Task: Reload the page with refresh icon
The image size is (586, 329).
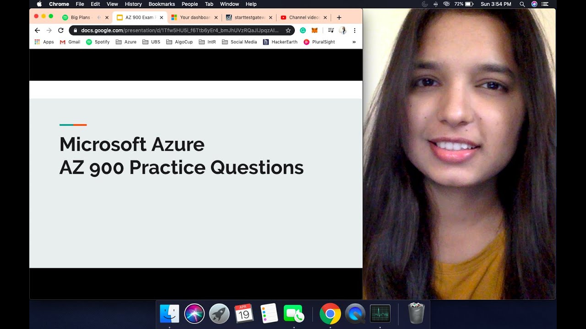Action: click(60, 31)
